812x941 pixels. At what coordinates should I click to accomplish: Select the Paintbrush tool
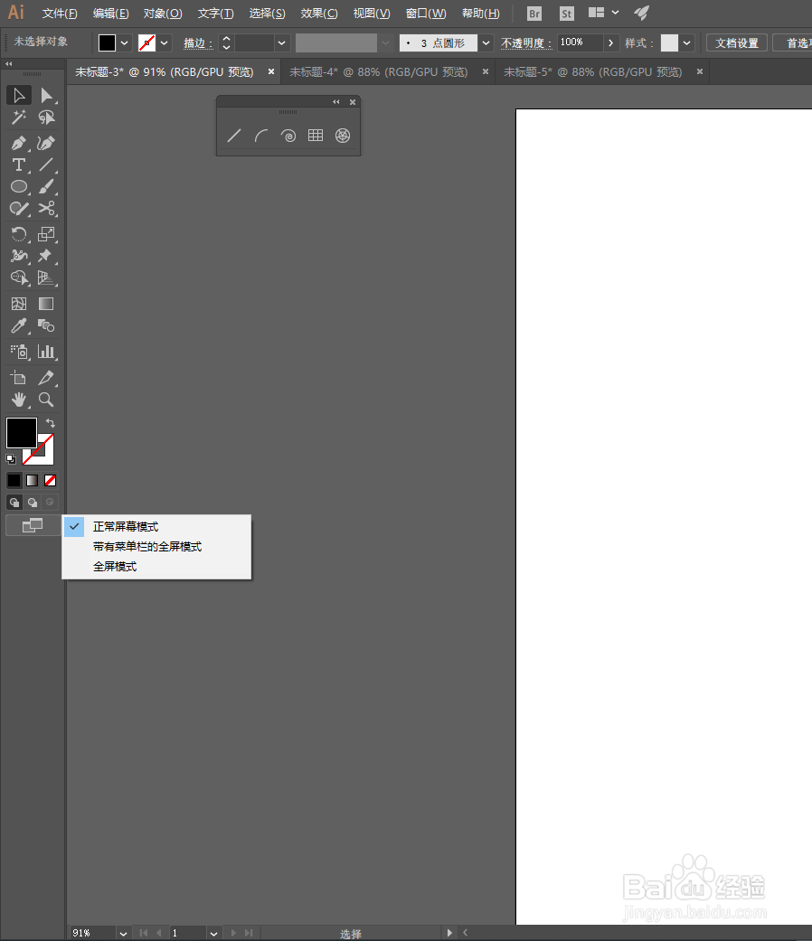point(46,186)
